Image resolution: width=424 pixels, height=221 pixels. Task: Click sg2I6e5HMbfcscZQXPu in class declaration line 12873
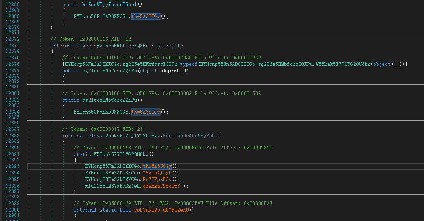click(x=121, y=46)
